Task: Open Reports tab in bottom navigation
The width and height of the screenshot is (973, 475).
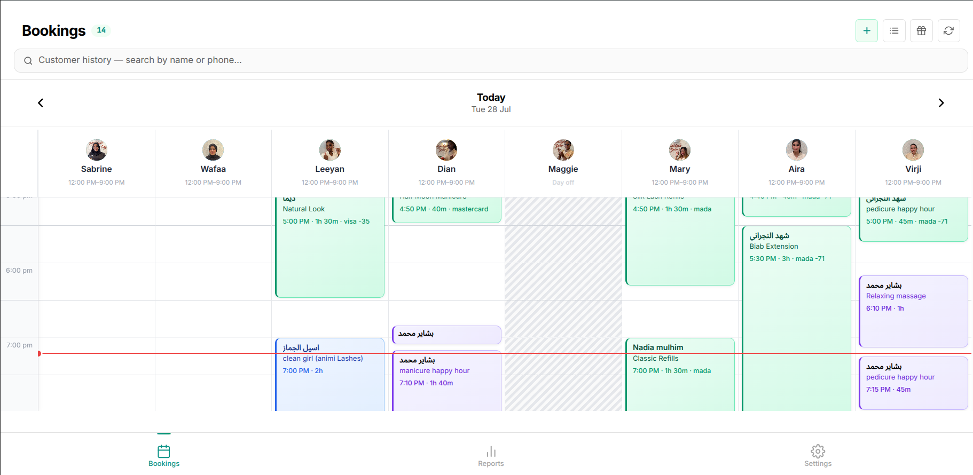Action: (491, 456)
